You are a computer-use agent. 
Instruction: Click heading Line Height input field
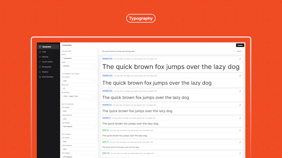point(79,111)
